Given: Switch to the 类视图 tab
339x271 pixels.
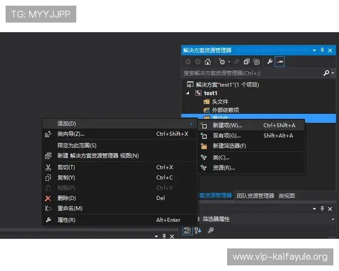Looking at the screenshot, I should pos(286,196).
